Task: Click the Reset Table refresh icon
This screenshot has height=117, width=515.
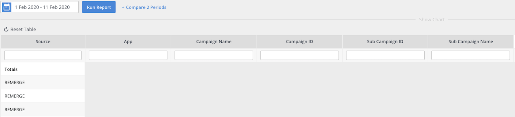Action: tap(6, 30)
